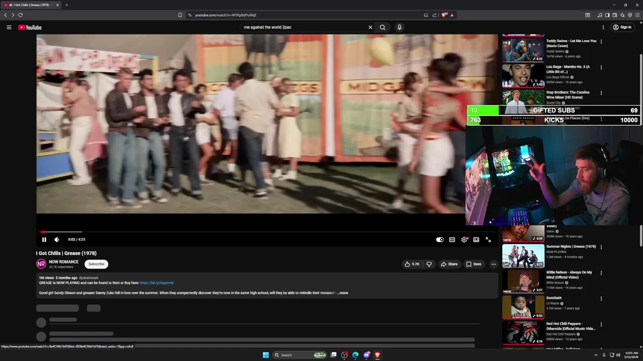Open more actions ellipsis beside Save

(494, 264)
